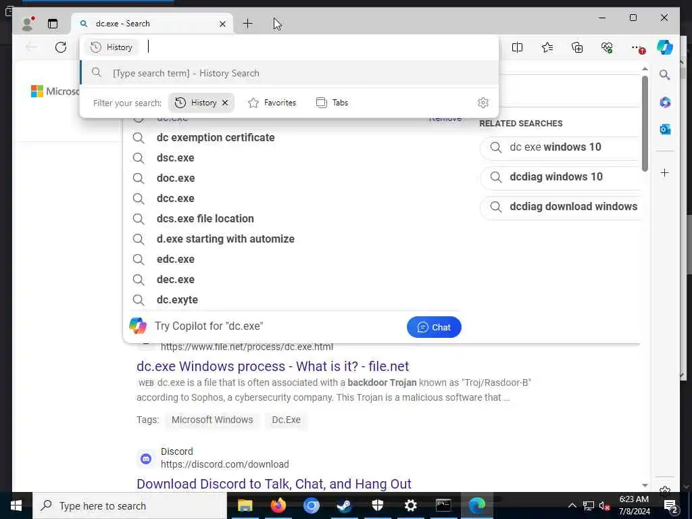Click the Discord site icon
This screenshot has width=692, height=519.
coord(146,459)
